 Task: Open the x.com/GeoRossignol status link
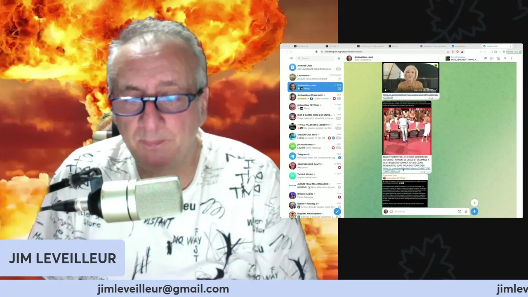pyautogui.click(x=410, y=96)
